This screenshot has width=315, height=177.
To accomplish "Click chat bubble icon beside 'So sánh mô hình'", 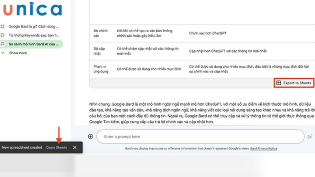I will tap(3, 44).
